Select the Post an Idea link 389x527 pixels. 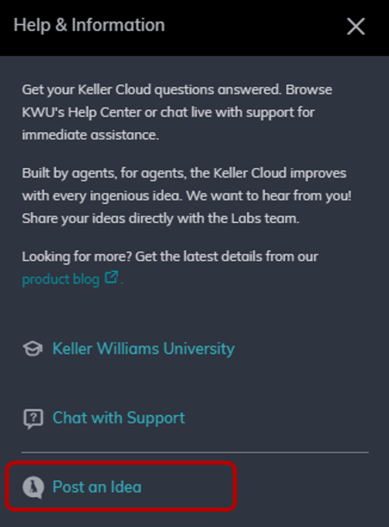click(97, 487)
